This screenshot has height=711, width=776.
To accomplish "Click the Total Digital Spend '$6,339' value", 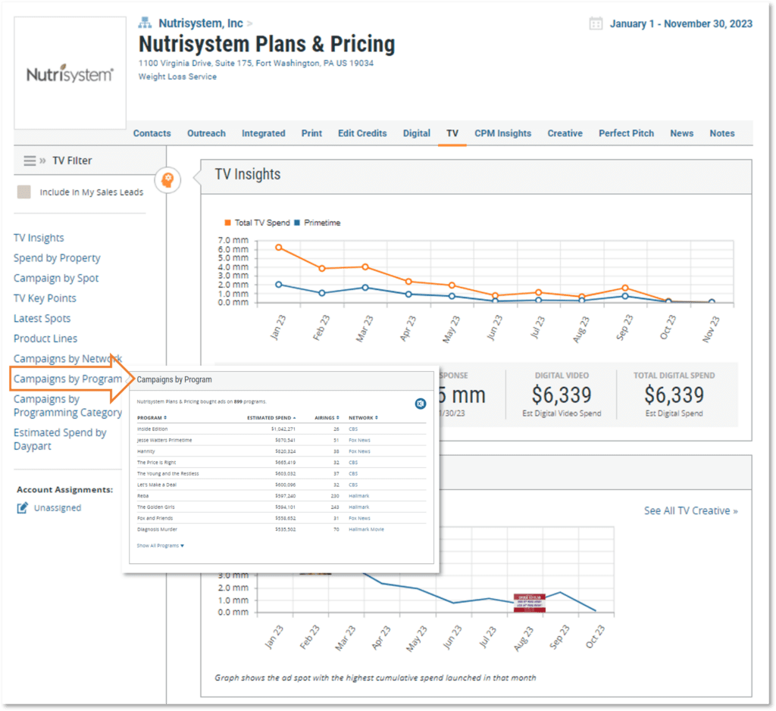I will click(x=674, y=395).
